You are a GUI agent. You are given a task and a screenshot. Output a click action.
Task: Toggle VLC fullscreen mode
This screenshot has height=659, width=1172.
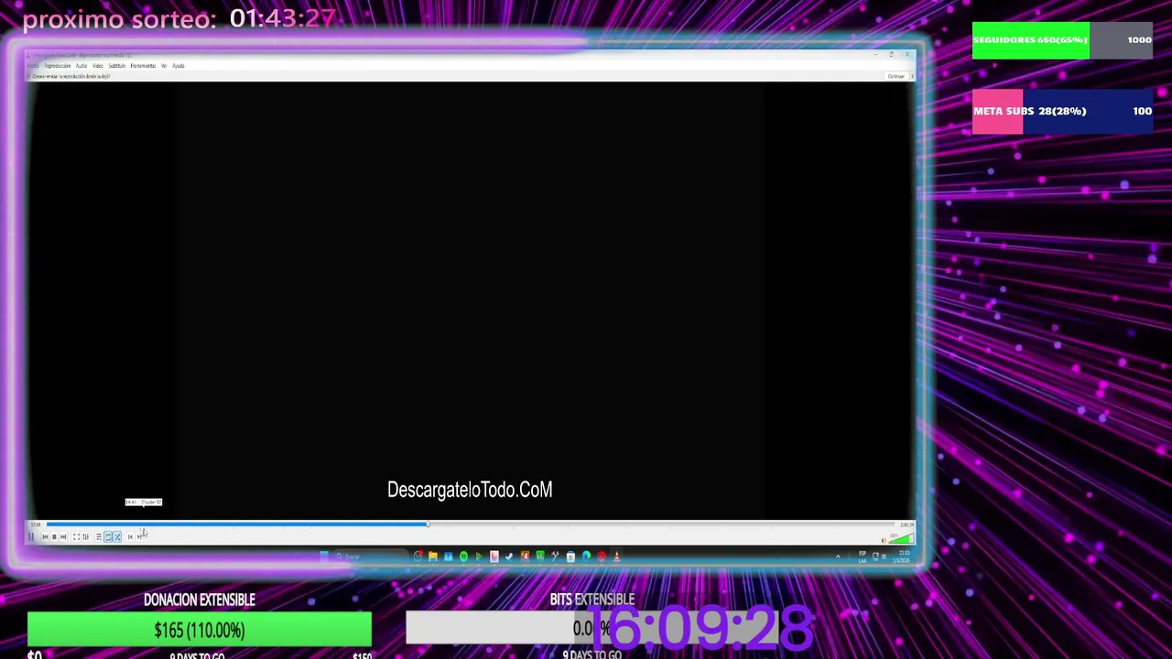pos(76,537)
